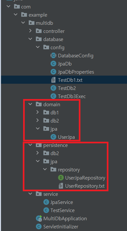This screenshot has height=231, width=127.
Task: Click the JpaDb class icon
Action: click(x=53, y=64)
